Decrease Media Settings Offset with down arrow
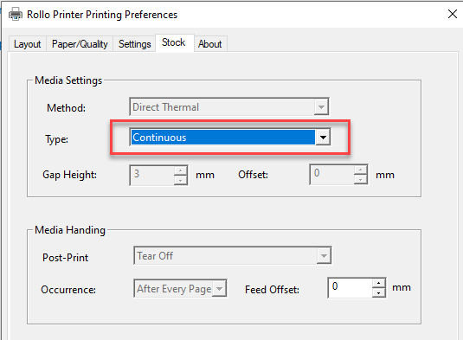The height and width of the screenshot is (340, 463). click(360, 179)
